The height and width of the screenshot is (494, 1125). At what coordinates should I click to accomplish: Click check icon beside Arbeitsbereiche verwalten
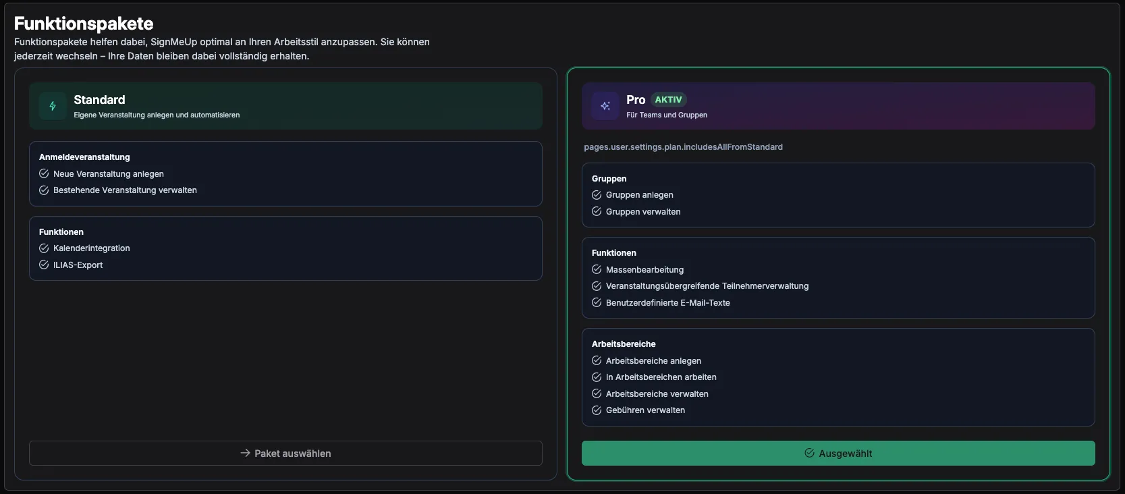[597, 393]
